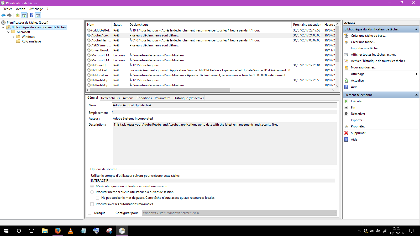Click the up-one-level folder toolbar icon
The width and height of the screenshot is (420, 236).
pos(17,15)
